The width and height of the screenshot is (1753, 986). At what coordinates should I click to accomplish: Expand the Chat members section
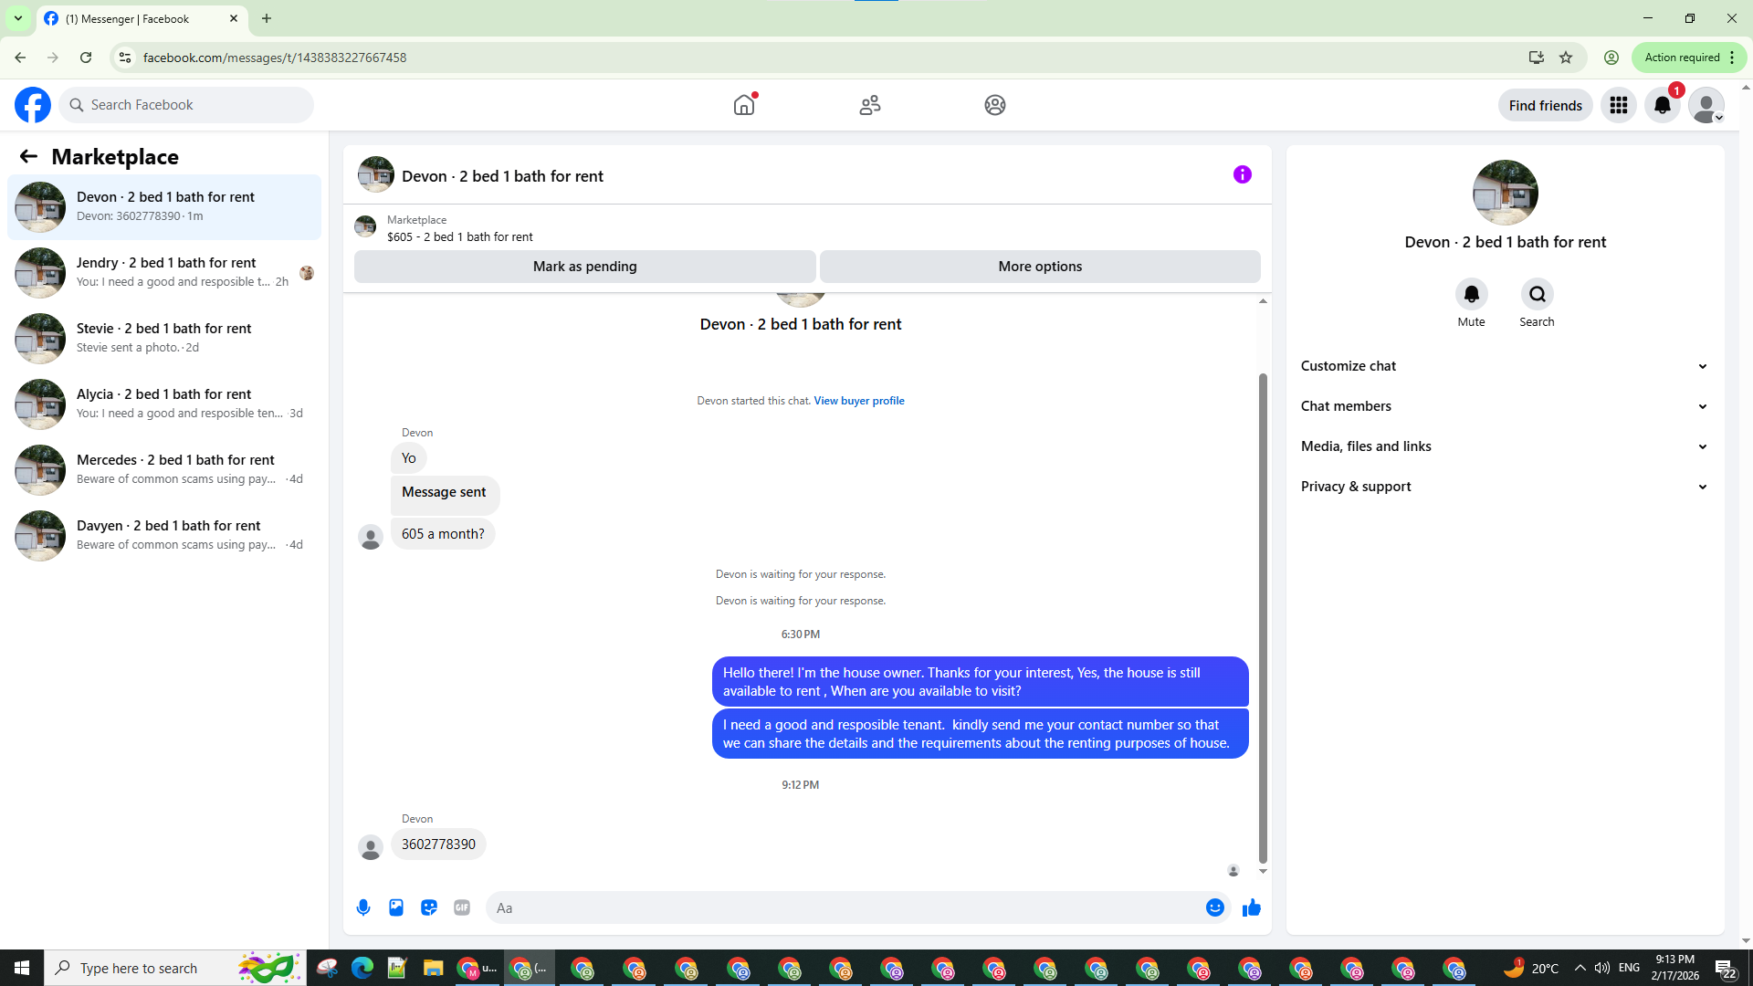coord(1504,406)
